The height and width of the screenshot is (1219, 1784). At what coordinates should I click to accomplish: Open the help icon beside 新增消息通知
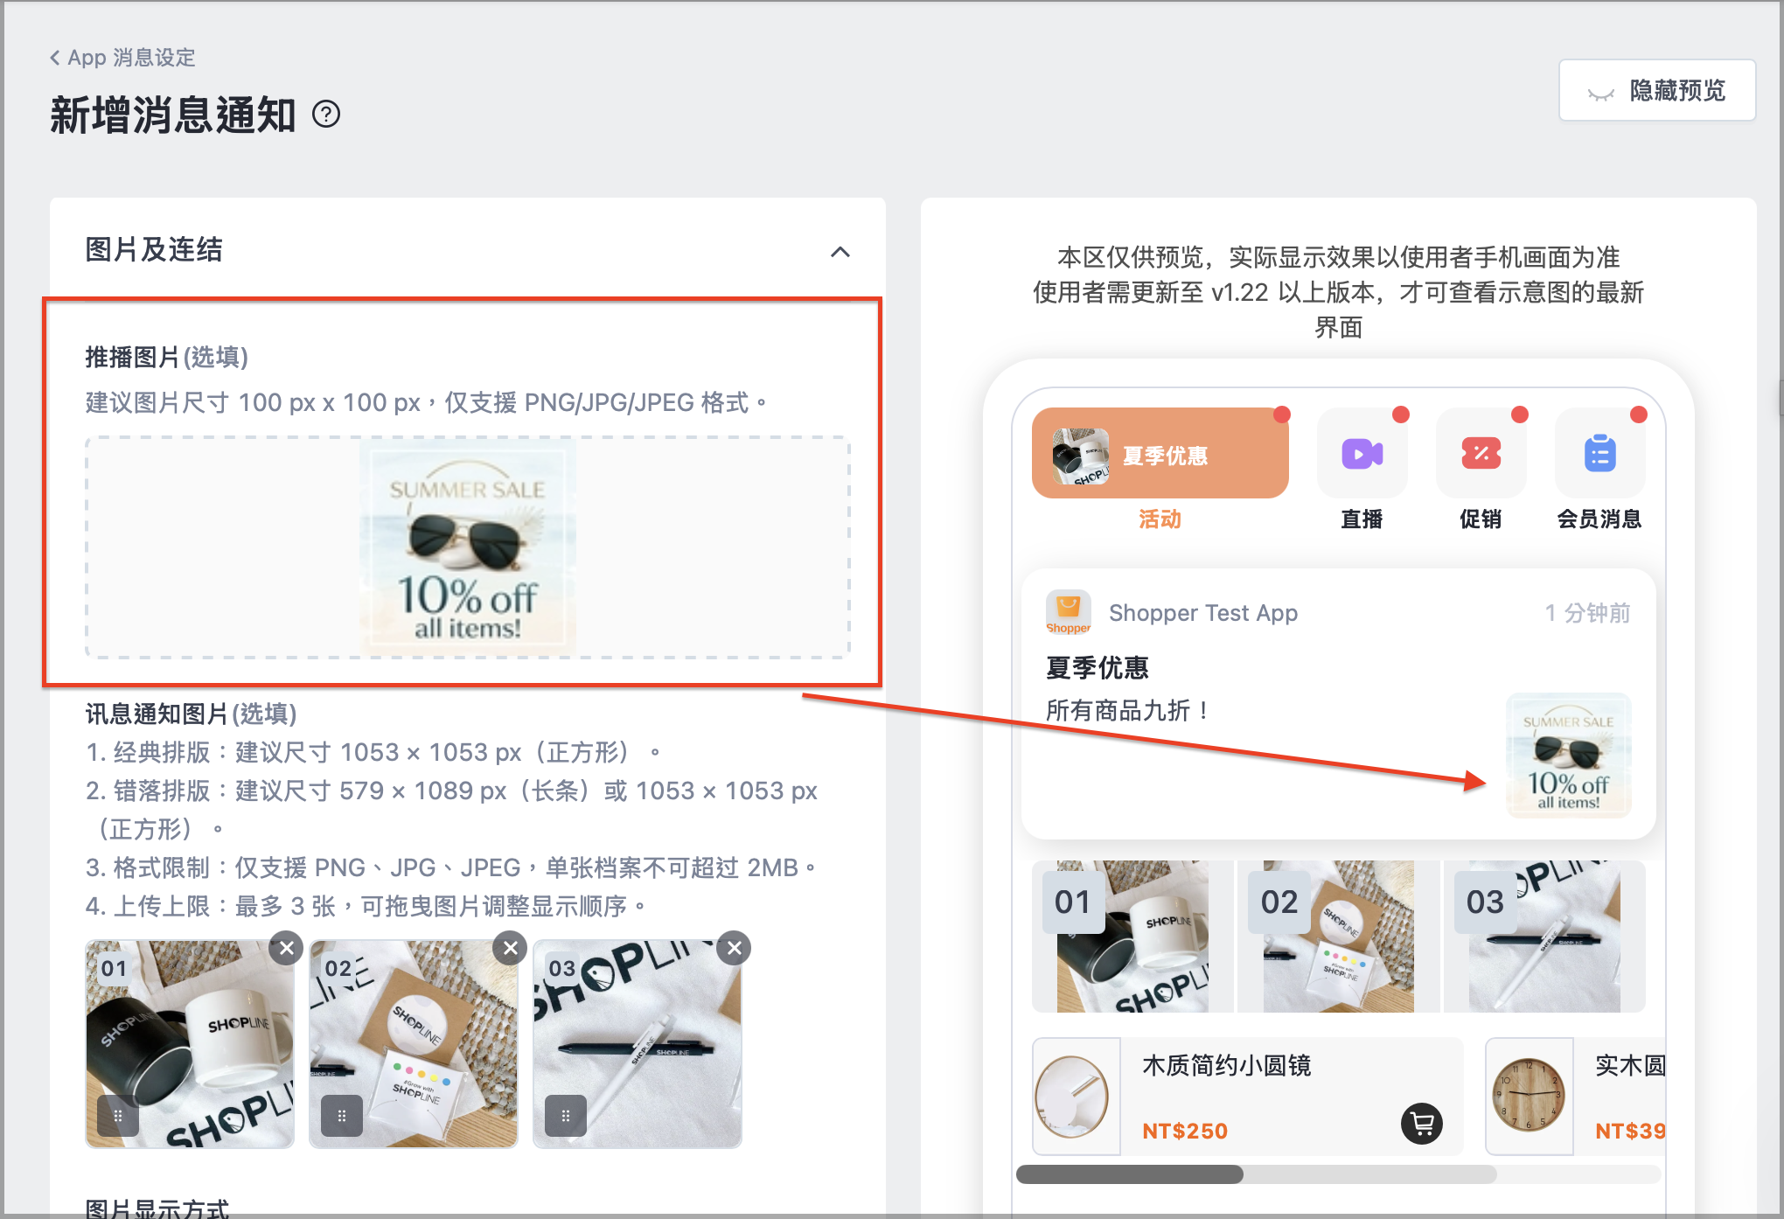click(326, 115)
